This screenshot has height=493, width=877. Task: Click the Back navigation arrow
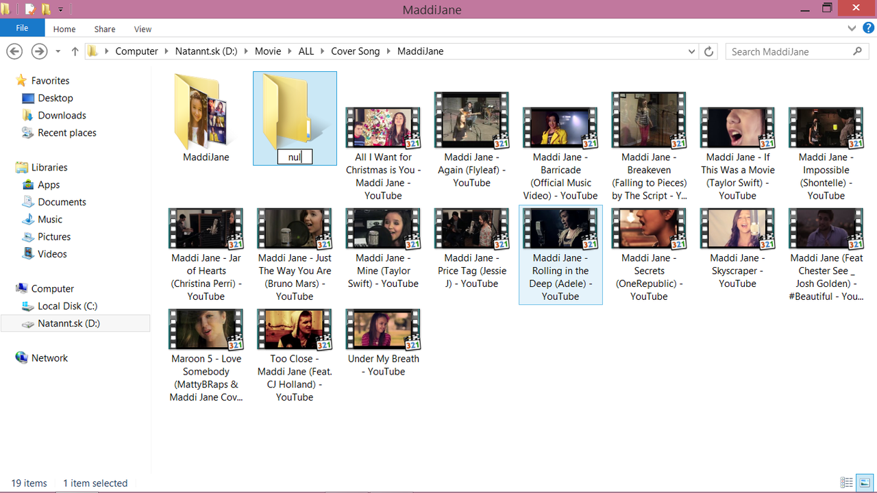pyautogui.click(x=14, y=51)
